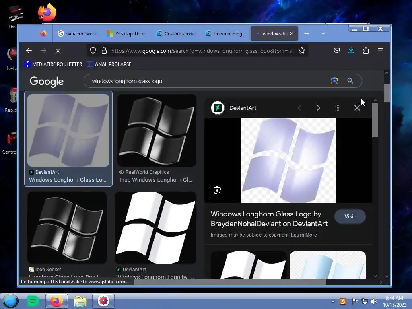Open a new tab with plus button

coord(307,34)
